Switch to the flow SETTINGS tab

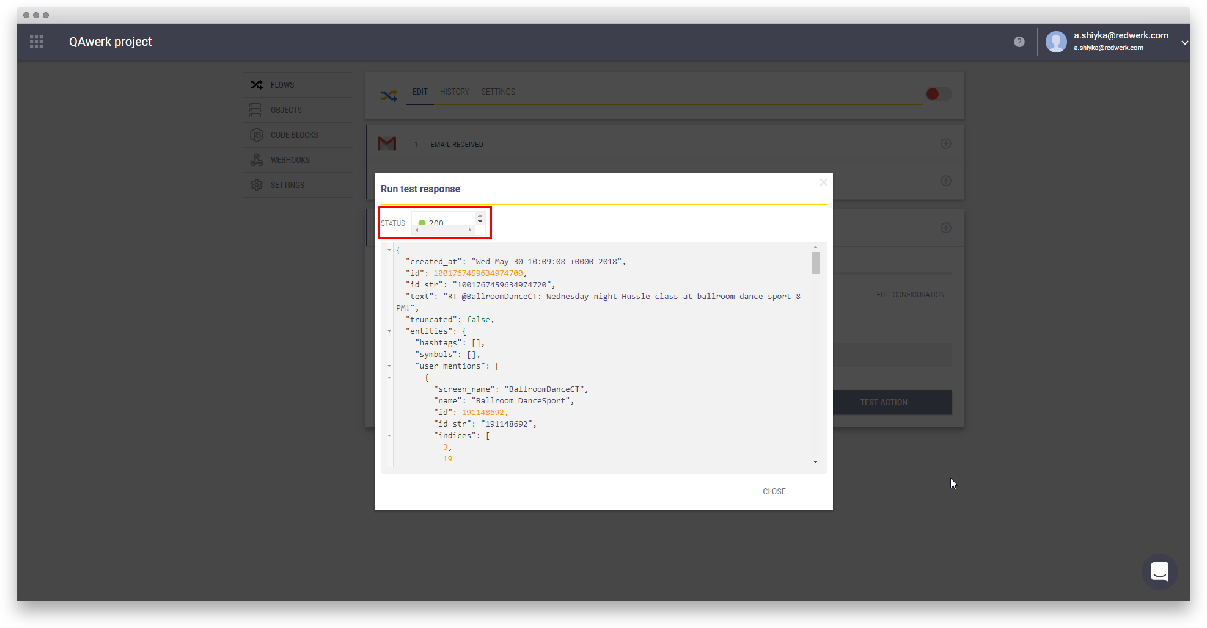point(498,92)
